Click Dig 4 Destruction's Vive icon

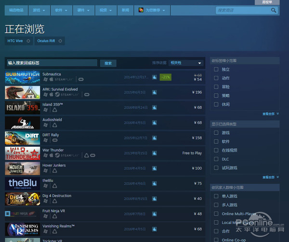pos(55,201)
